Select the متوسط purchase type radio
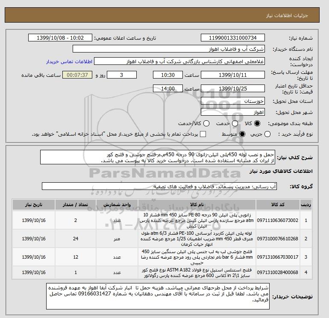Screen dimensions: 329x318 tap(242, 134)
